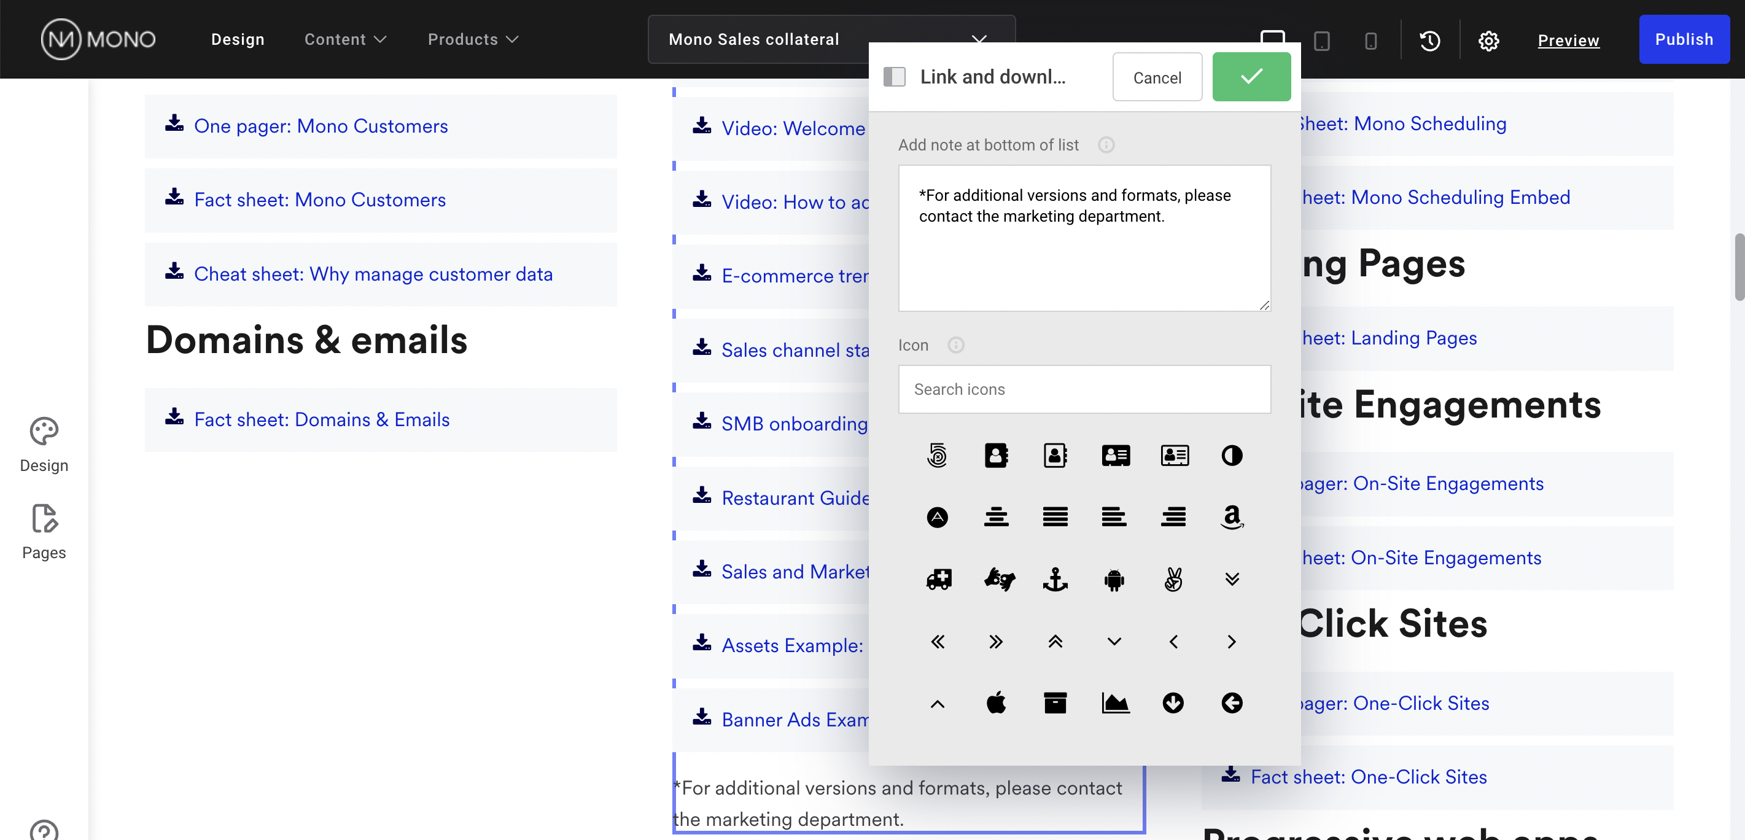1745x840 pixels.
Task: Click the Publish button
Action: 1684,39
